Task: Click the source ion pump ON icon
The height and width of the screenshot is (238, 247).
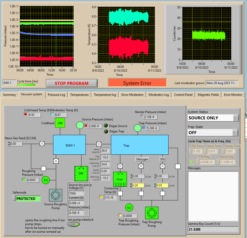Action: click(81, 173)
